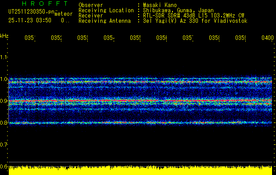This screenshot has width=276, height=175.
Task: Click the 0.7 frequency axis label
Action: [4, 145]
